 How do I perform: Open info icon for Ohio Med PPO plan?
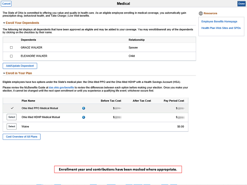[83, 108]
